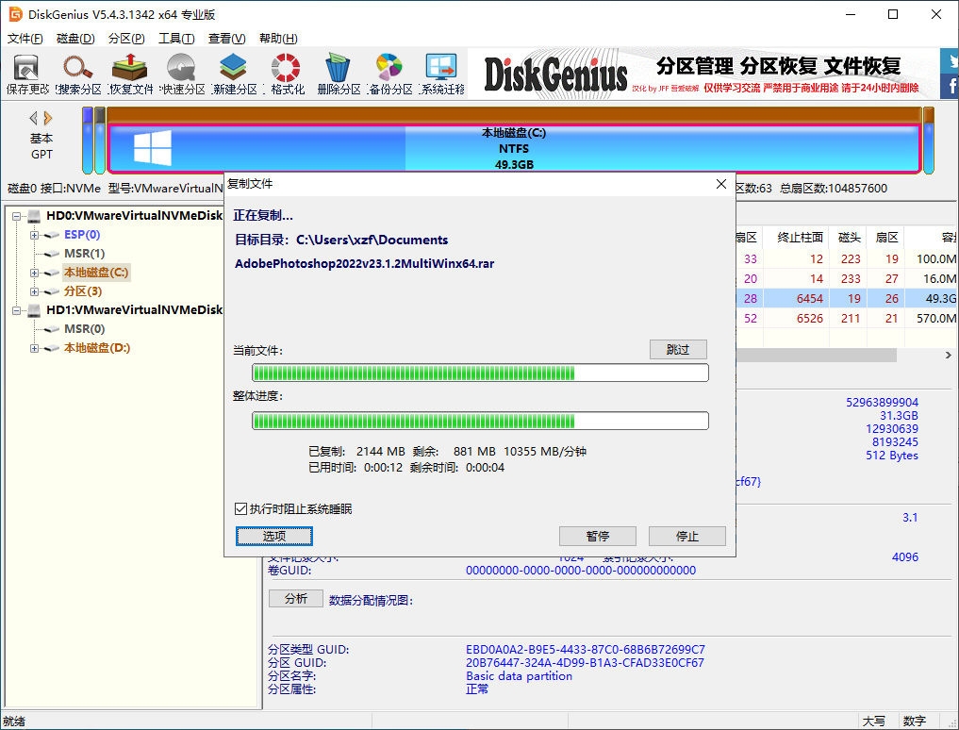The width and height of the screenshot is (959, 730).
Task: Select the 本地磁盘(C:) NTFS 49.3GB partition bar
Action: (514, 149)
